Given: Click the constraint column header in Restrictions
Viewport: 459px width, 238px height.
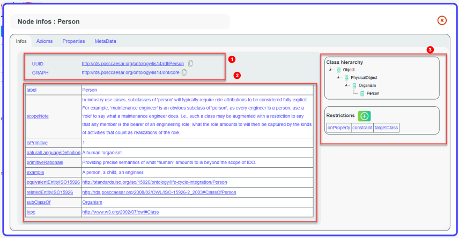Looking at the screenshot, I should tap(362, 128).
